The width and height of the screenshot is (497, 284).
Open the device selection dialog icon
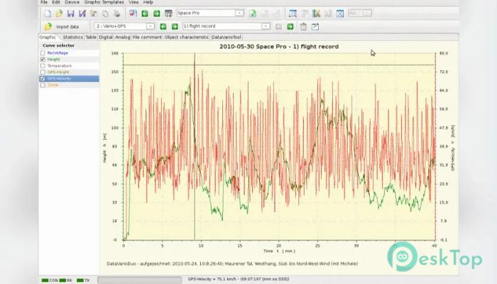pos(133,13)
